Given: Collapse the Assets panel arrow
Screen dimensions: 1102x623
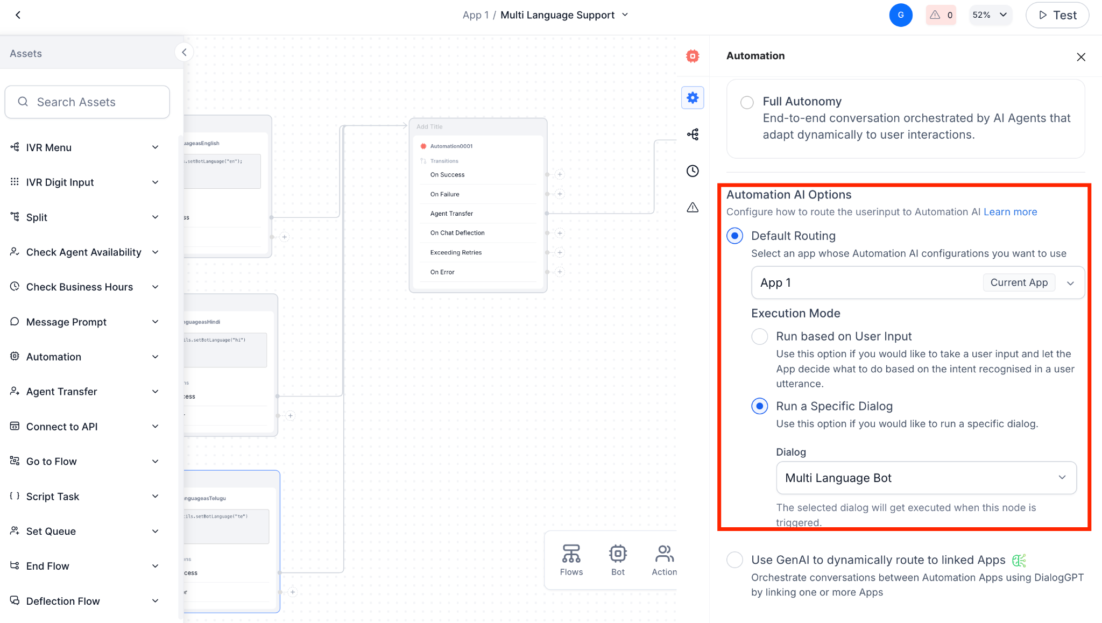Looking at the screenshot, I should point(184,52).
